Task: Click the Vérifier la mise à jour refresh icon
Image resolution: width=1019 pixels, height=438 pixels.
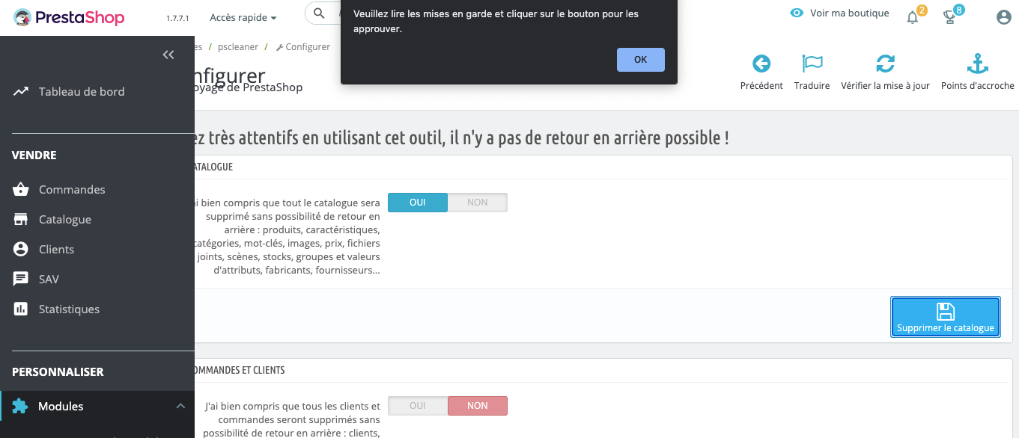Action: coord(885,64)
